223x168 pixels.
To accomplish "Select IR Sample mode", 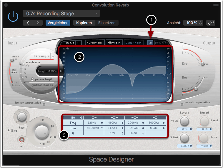I will [x=42, y=56].
